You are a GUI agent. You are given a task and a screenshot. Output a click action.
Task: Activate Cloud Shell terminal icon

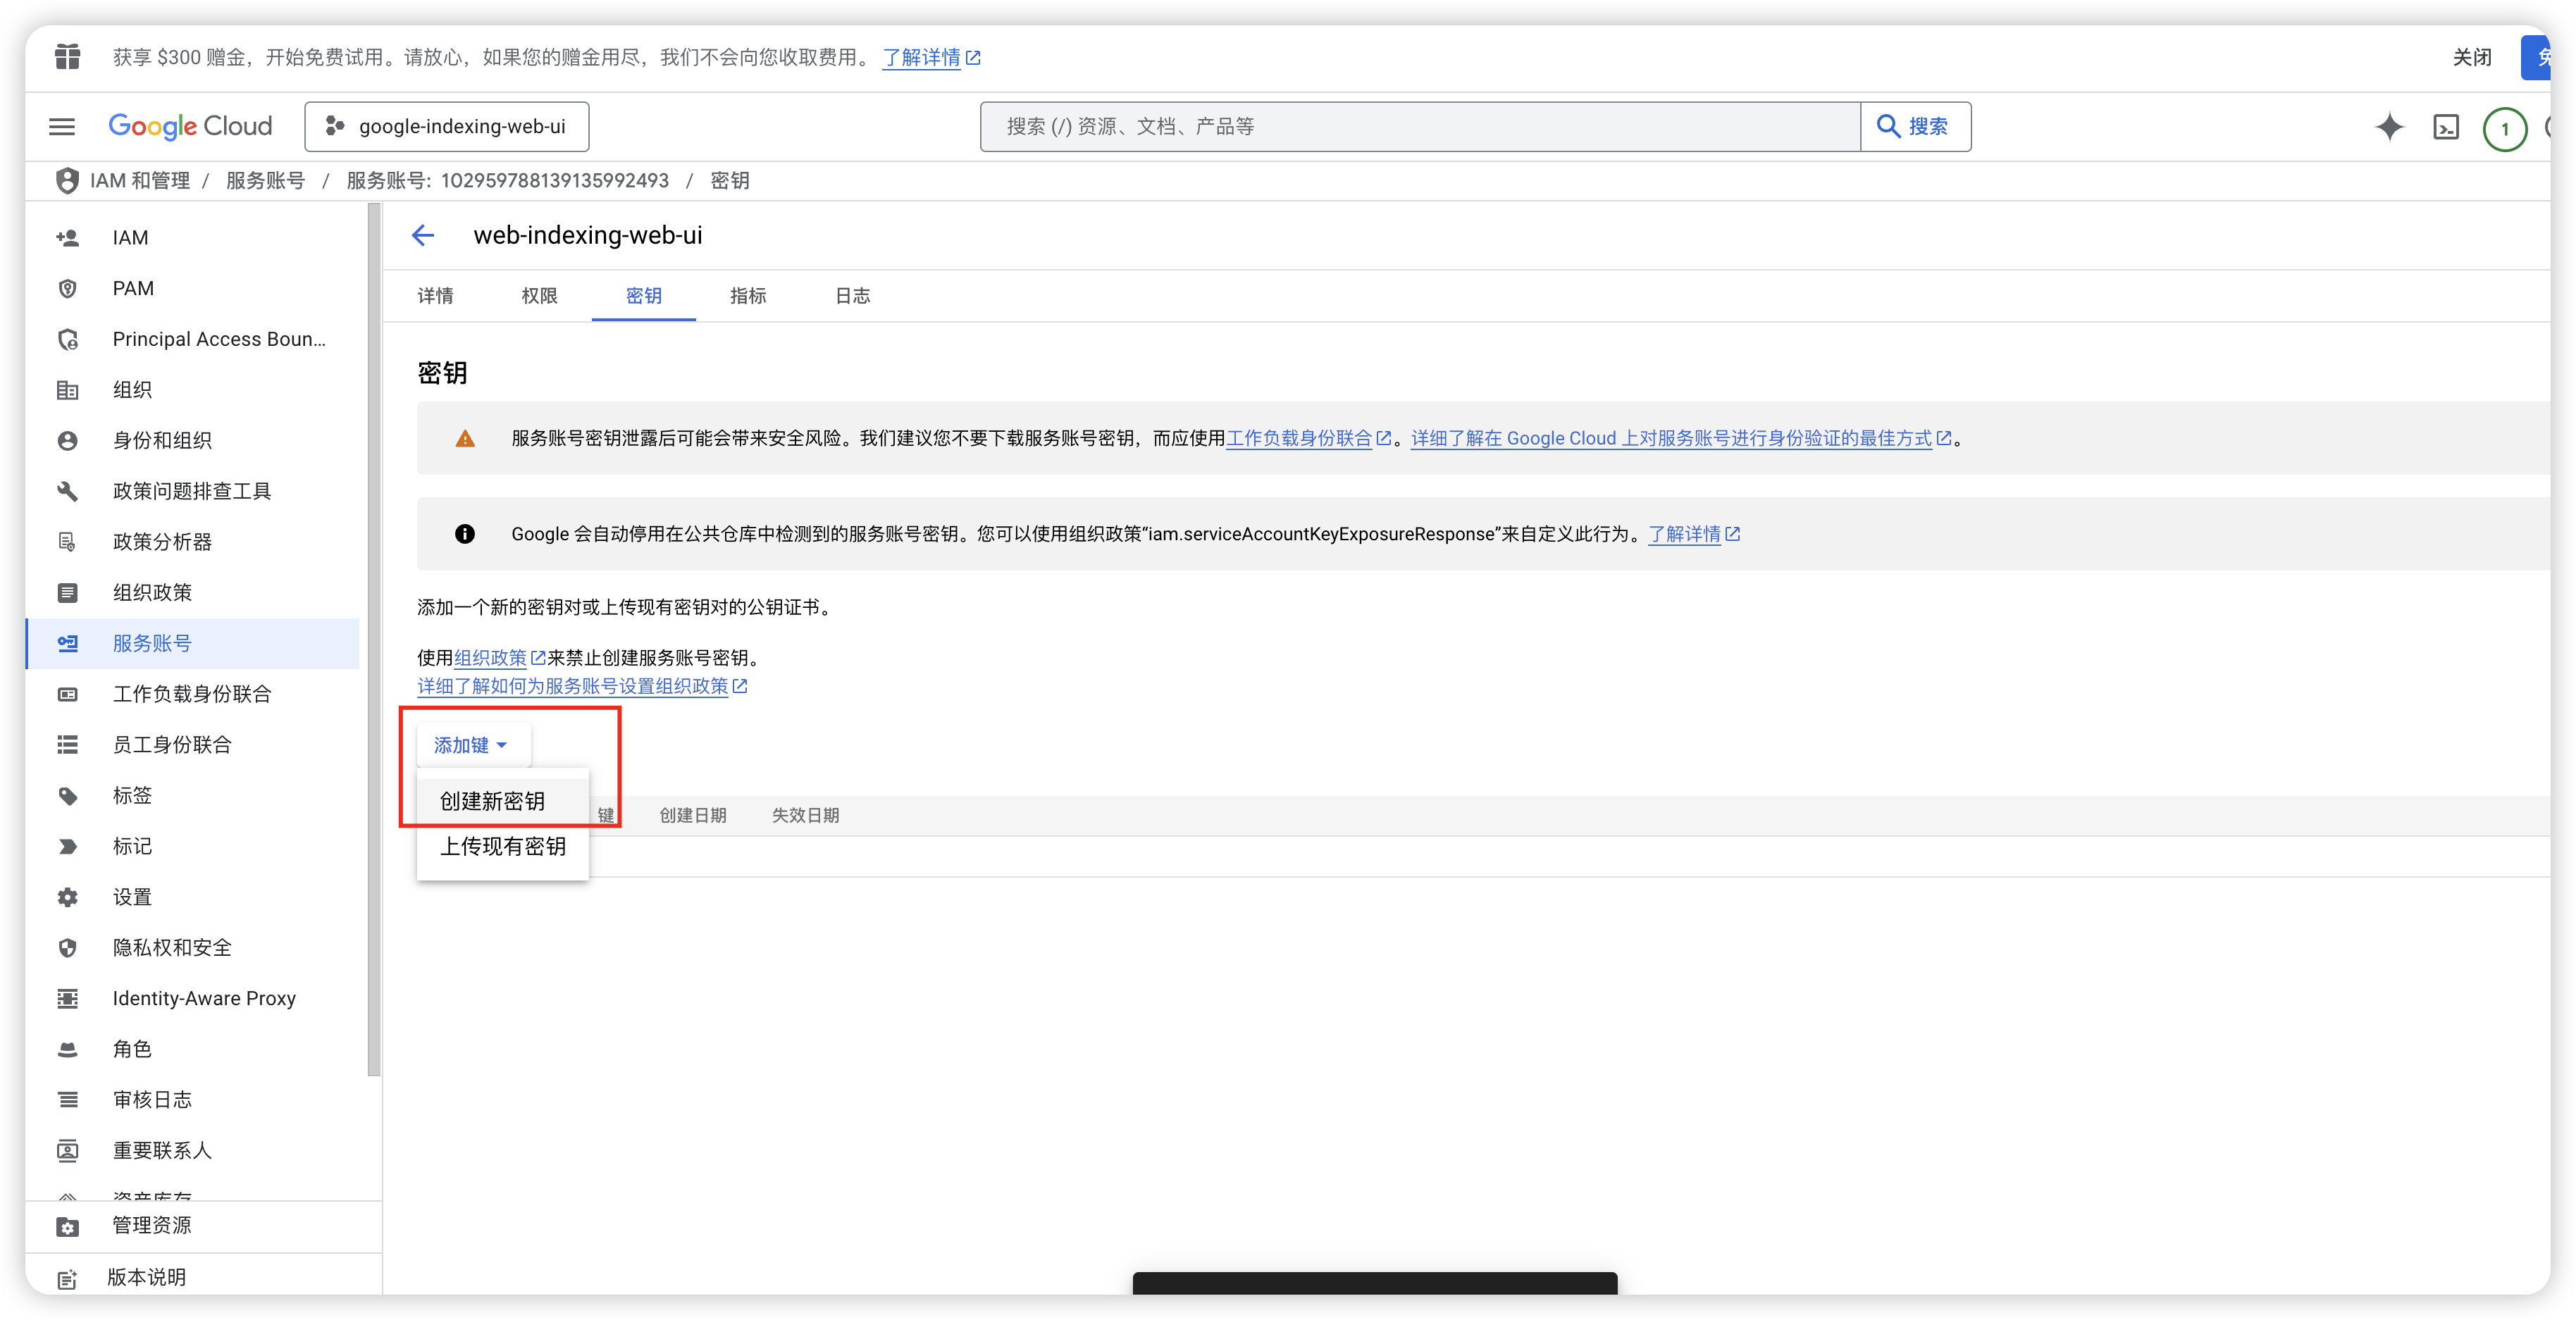2445,127
